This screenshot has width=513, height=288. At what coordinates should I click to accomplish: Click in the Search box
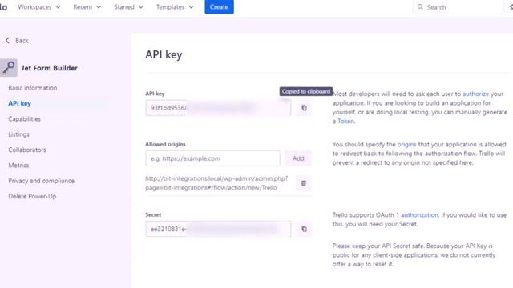click(x=458, y=7)
